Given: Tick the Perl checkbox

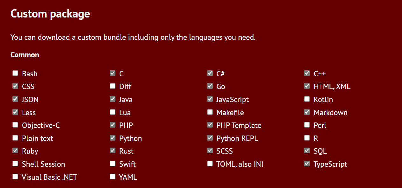Looking at the screenshot, I should click(307, 125).
